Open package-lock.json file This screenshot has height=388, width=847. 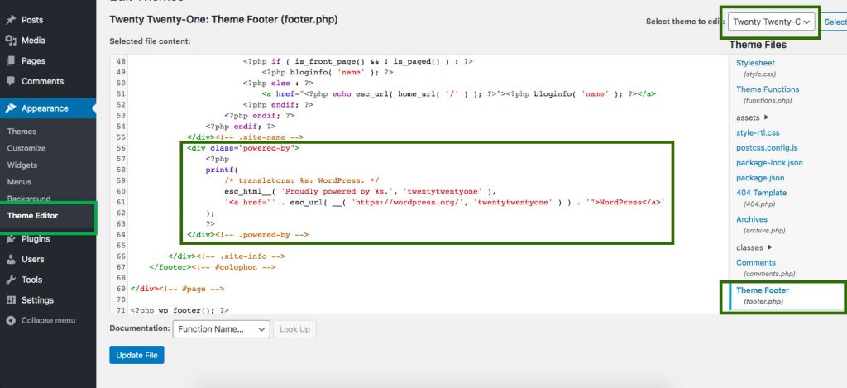tap(769, 163)
